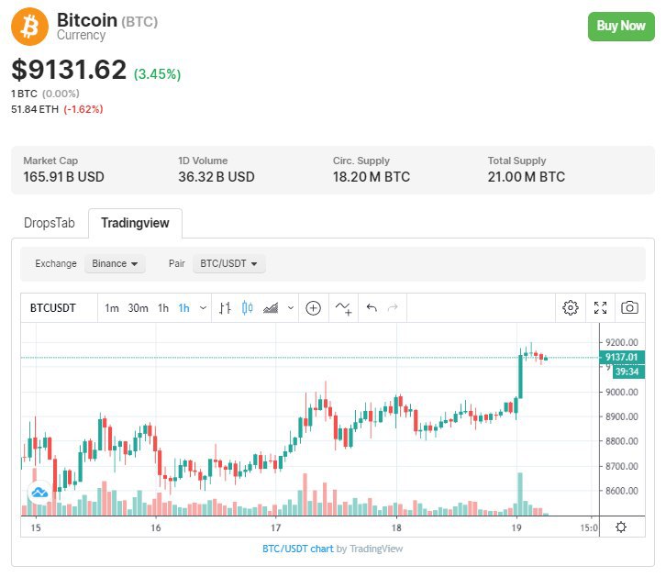This screenshot has width=666, height=577.
Task: Click the 9200.00 price scale label
Action: pos(622,342)
